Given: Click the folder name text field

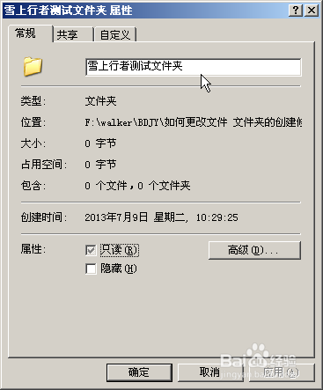Looking at the screenshot, I should (194, 67).
